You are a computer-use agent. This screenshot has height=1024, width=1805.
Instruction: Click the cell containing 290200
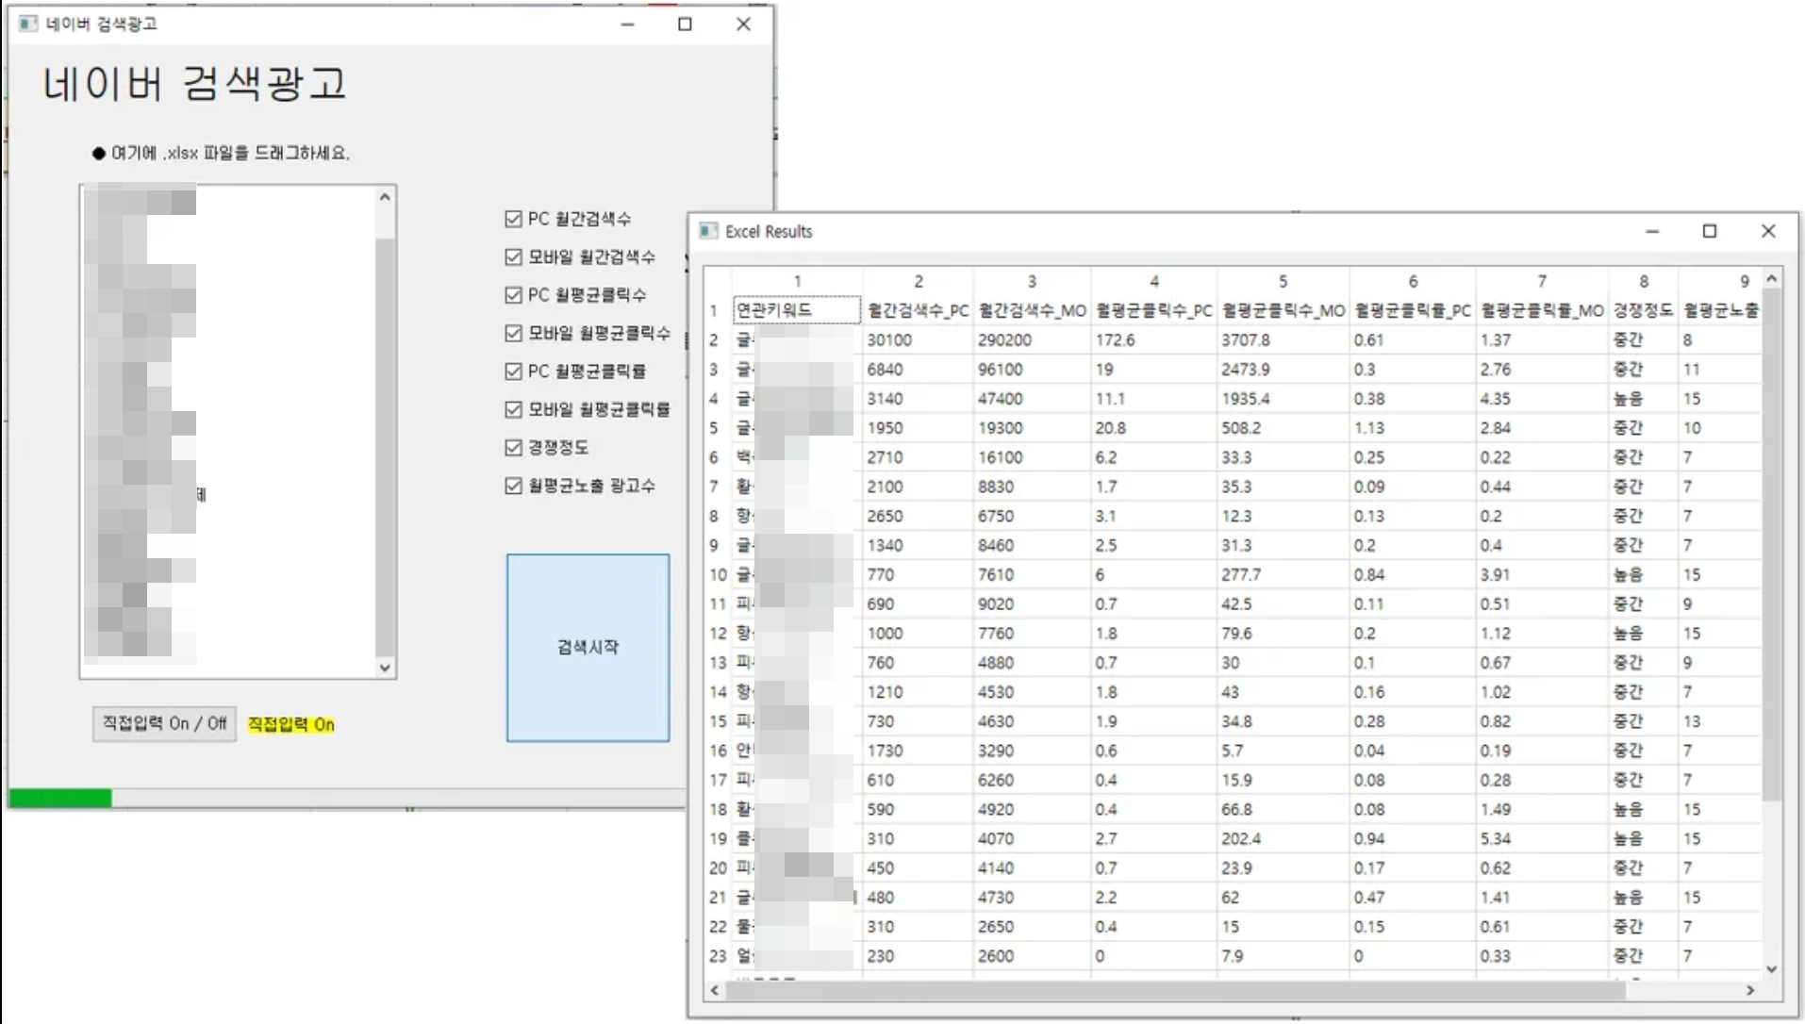tap(1033, 339)
